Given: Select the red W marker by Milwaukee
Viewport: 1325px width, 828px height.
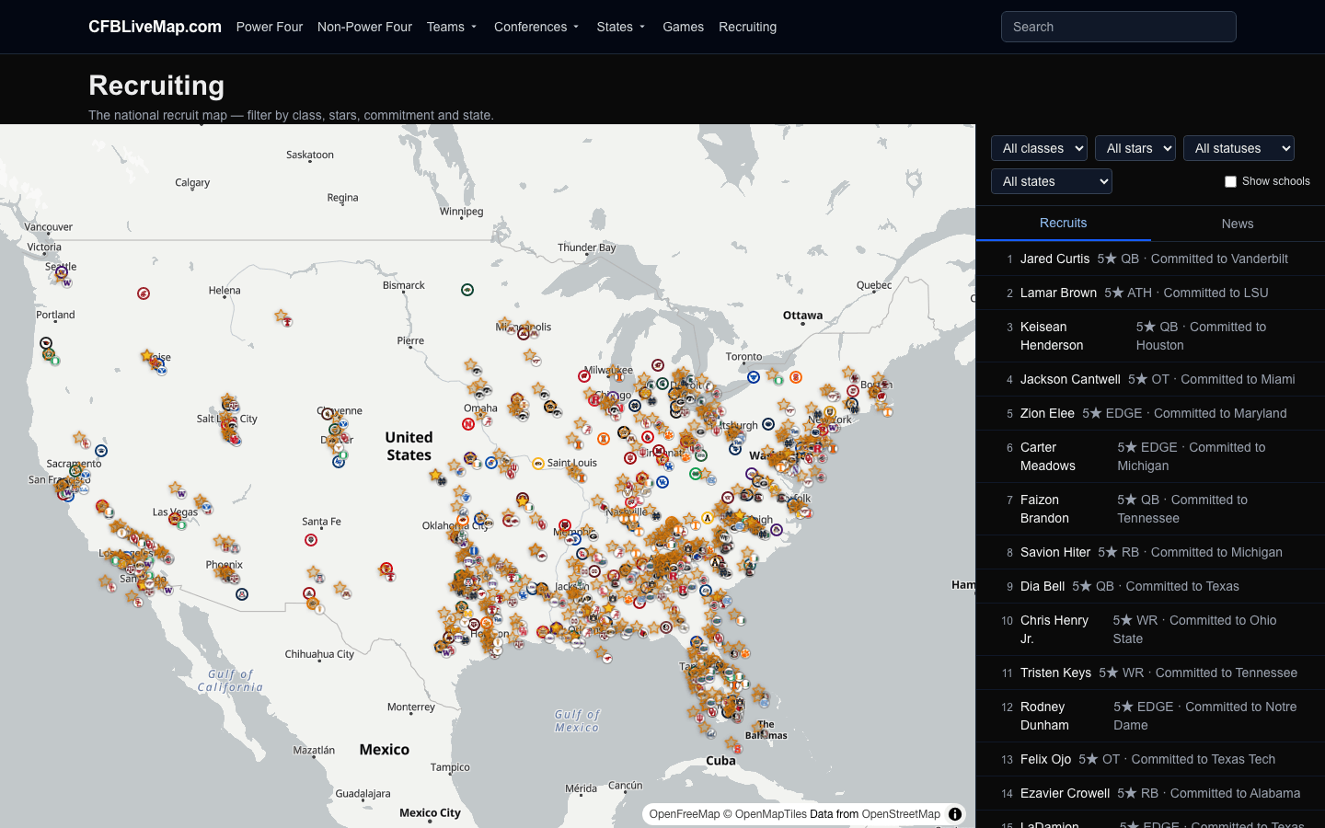Looking at the screenshot, I should click(583, 375).
